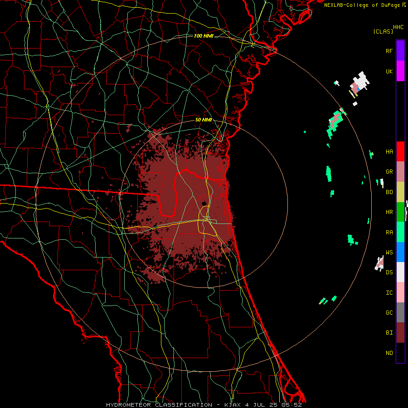
Task: Click the '50 NMI' range ring label
Action: [204, 120]
